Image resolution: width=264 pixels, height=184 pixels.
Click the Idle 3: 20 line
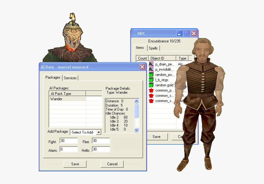pos(119,121)
